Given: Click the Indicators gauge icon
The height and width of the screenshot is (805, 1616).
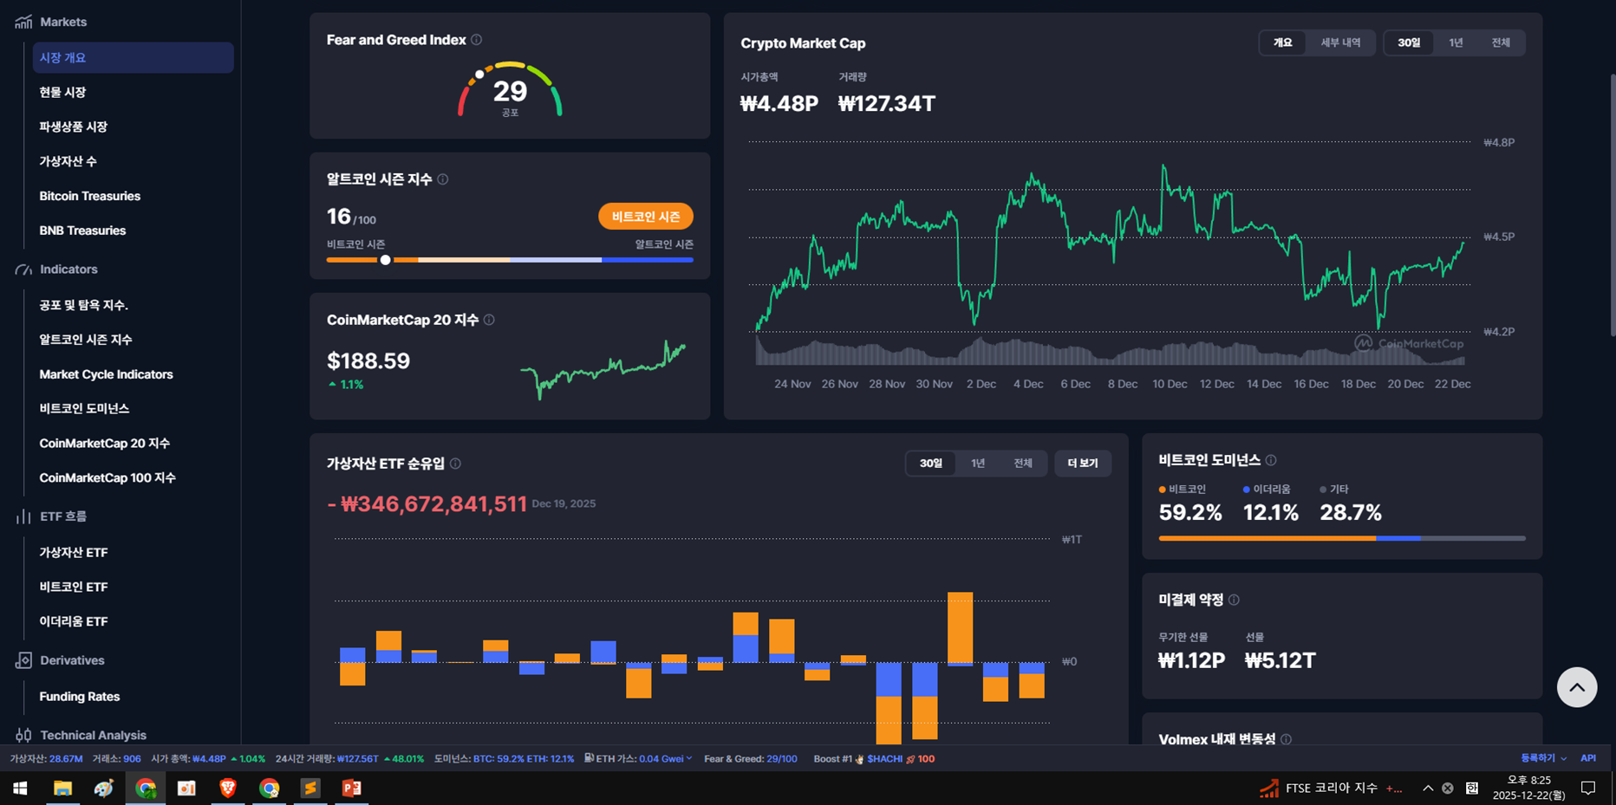Looking at the screenshot, I should [x=23, y=269].
